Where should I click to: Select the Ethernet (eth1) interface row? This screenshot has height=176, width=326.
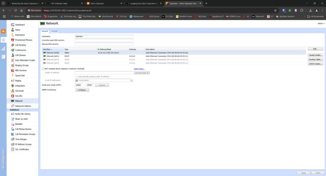click(x=174, y=56)
